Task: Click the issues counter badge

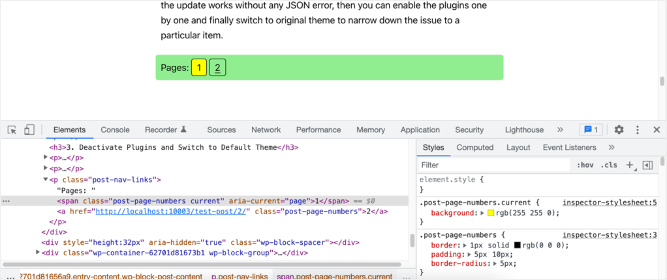Action: (x=591, y=130)
